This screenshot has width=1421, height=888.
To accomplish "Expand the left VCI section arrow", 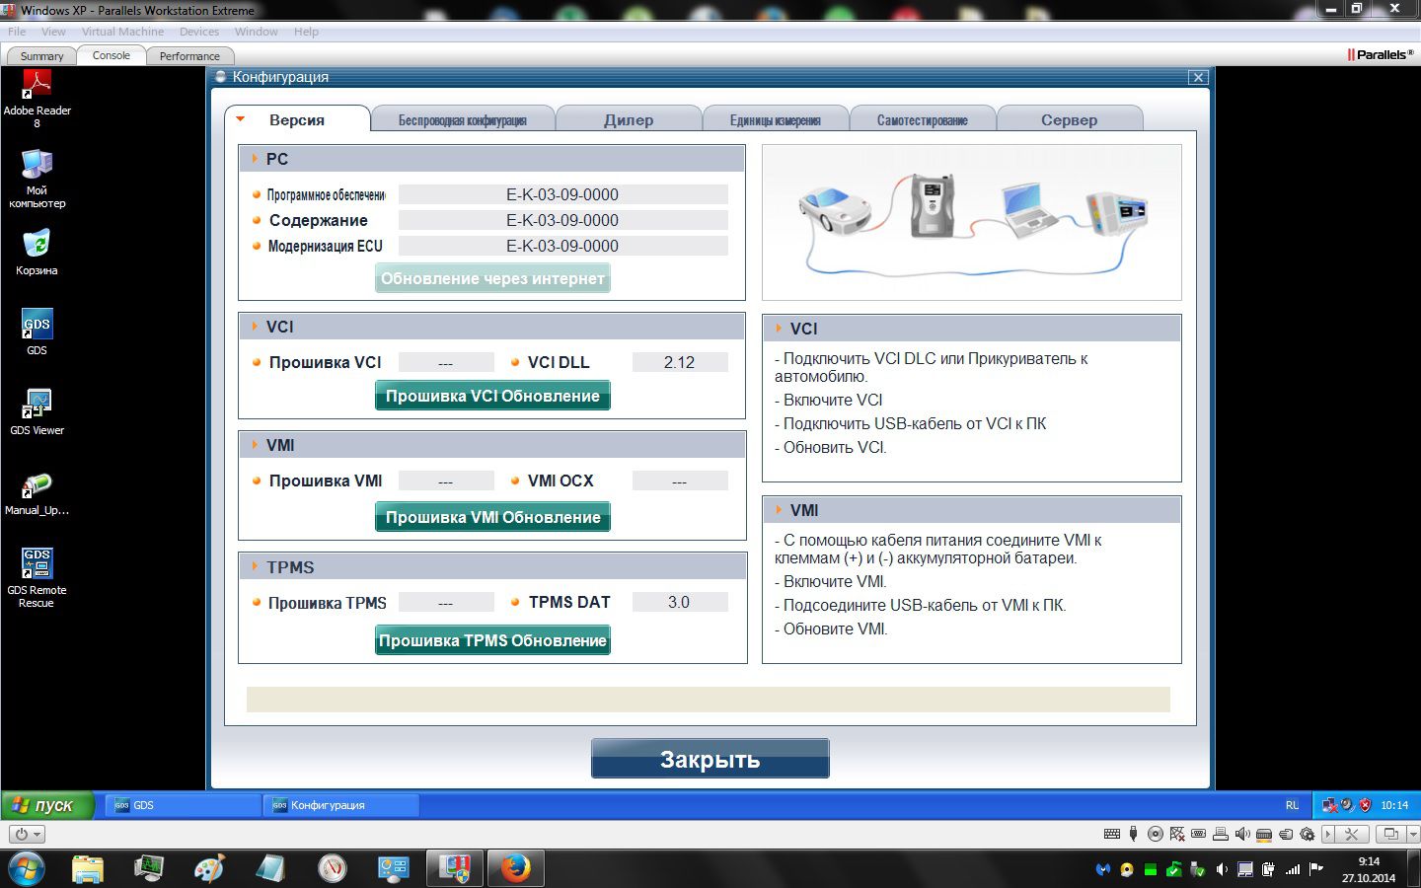I will (255, 327).
